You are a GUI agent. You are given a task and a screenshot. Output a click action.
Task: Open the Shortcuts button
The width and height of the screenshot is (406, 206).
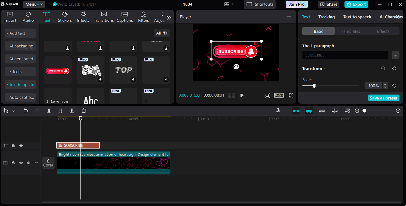[x=260, y=4]
